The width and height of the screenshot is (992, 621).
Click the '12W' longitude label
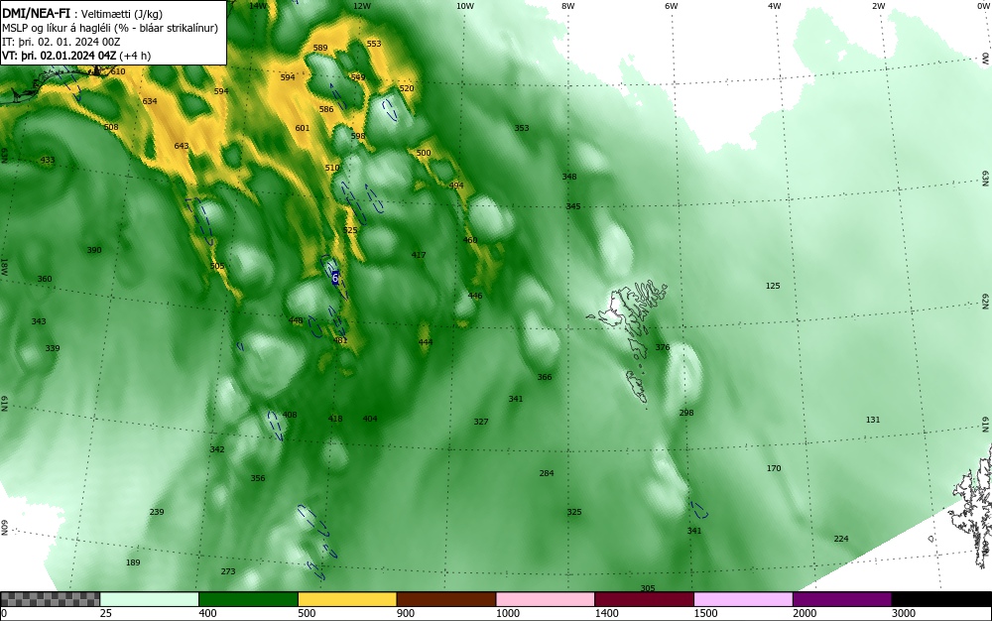362,6
